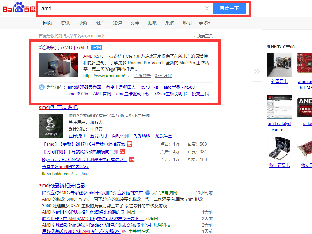Open x8sax主板说明书 suggestion
The height and width of the screenshot is (234, 312).
170,94
